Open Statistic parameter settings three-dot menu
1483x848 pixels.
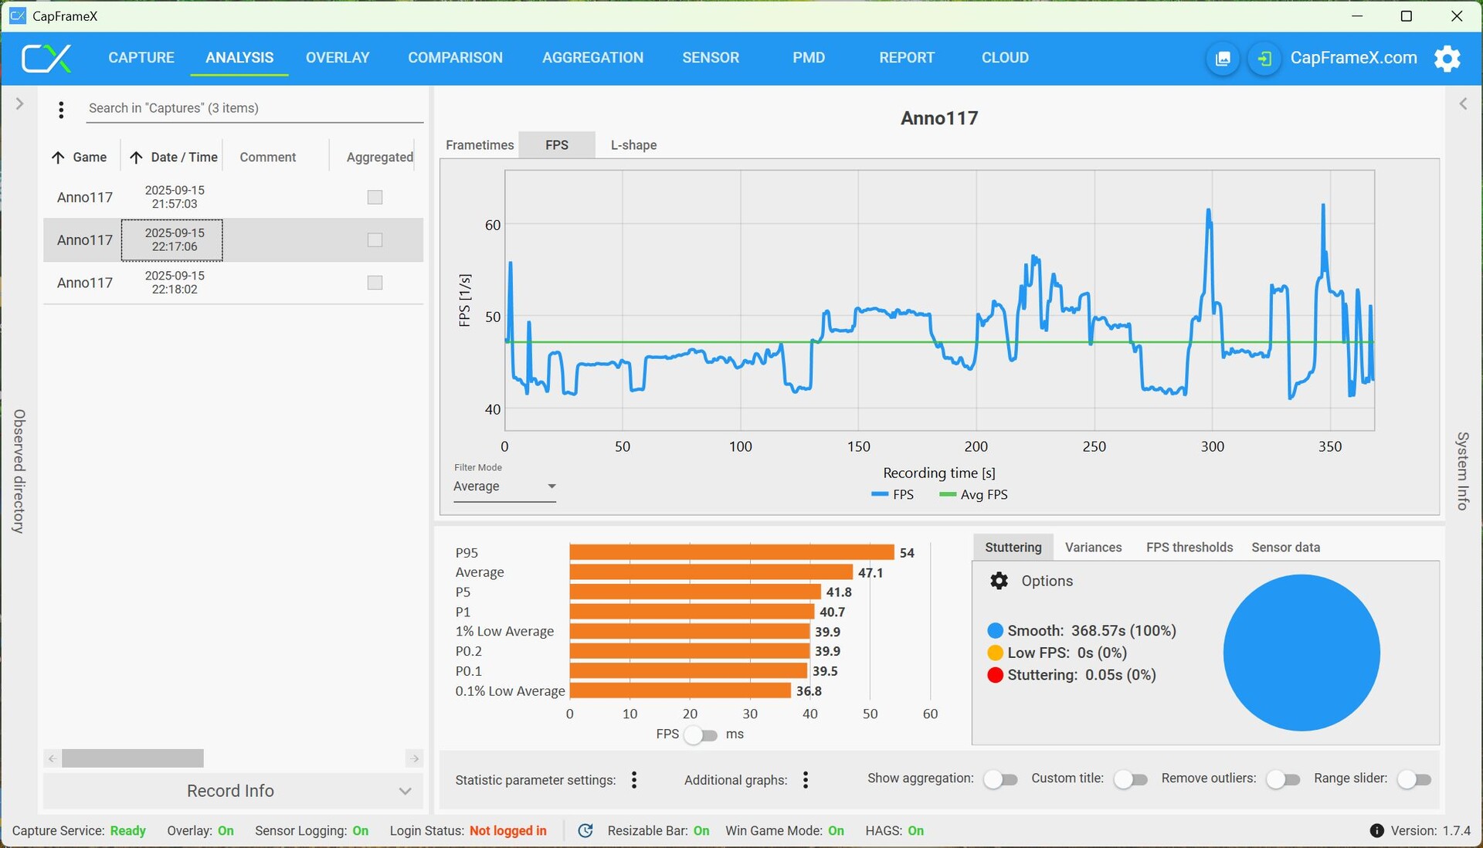coord(634,780)
